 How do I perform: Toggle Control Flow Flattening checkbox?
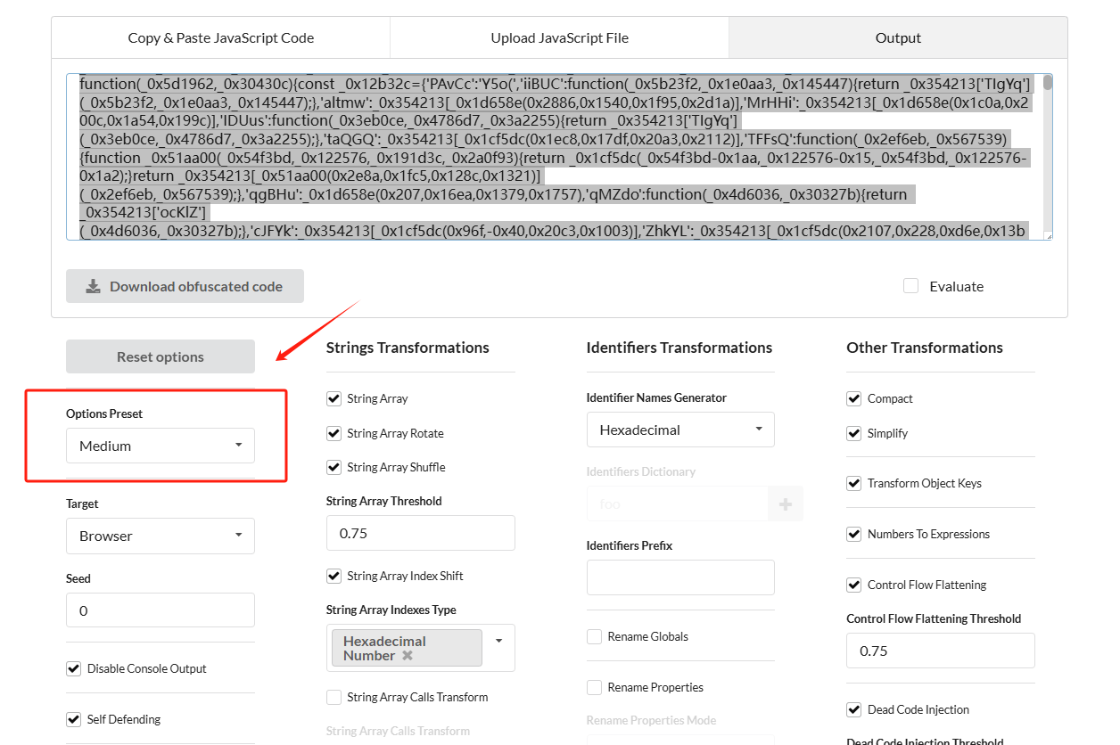[854, 585]
